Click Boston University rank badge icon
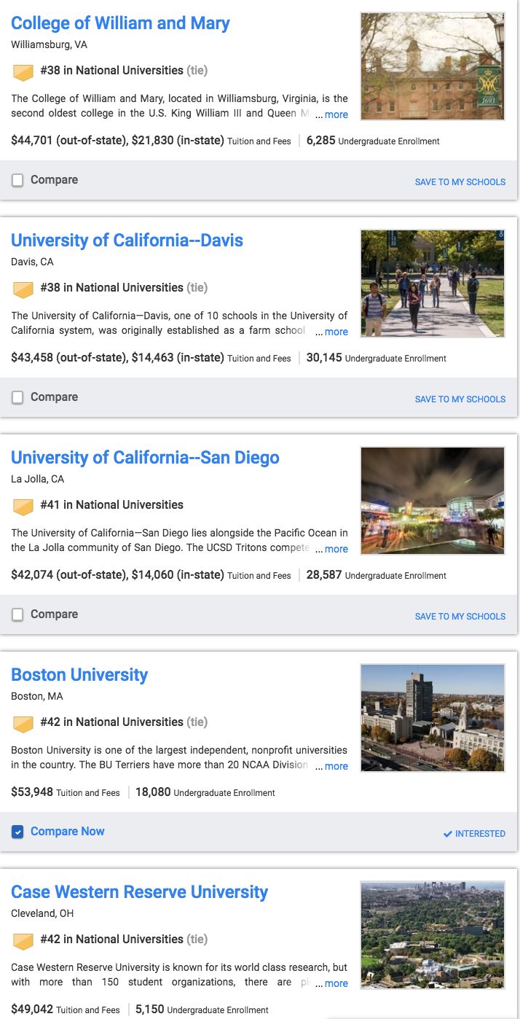This screenshot has height=1019, width=520. [x=23, y=724]
